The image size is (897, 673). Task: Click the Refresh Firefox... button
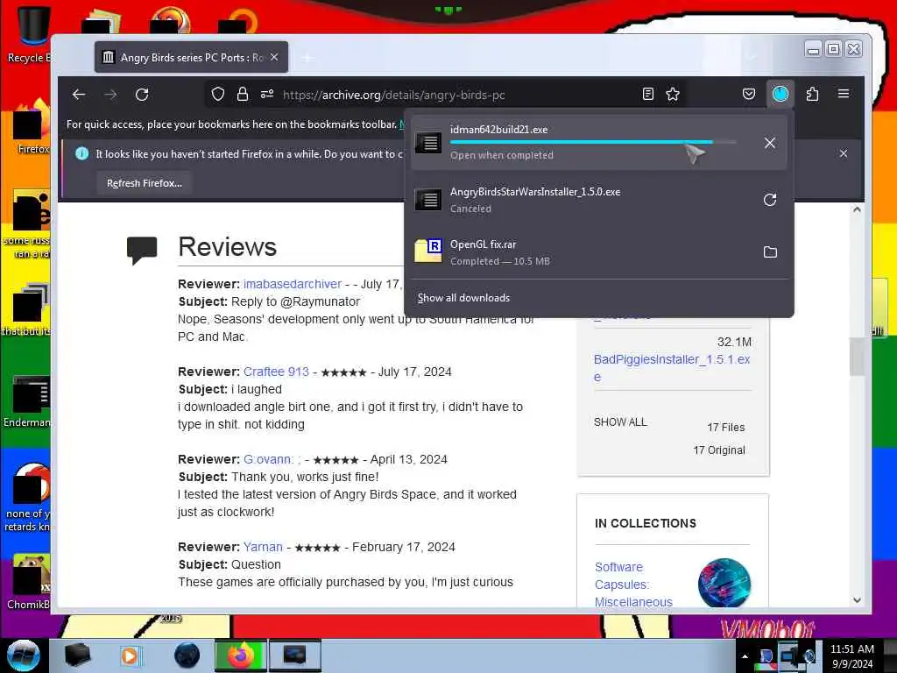click(145, 183)
